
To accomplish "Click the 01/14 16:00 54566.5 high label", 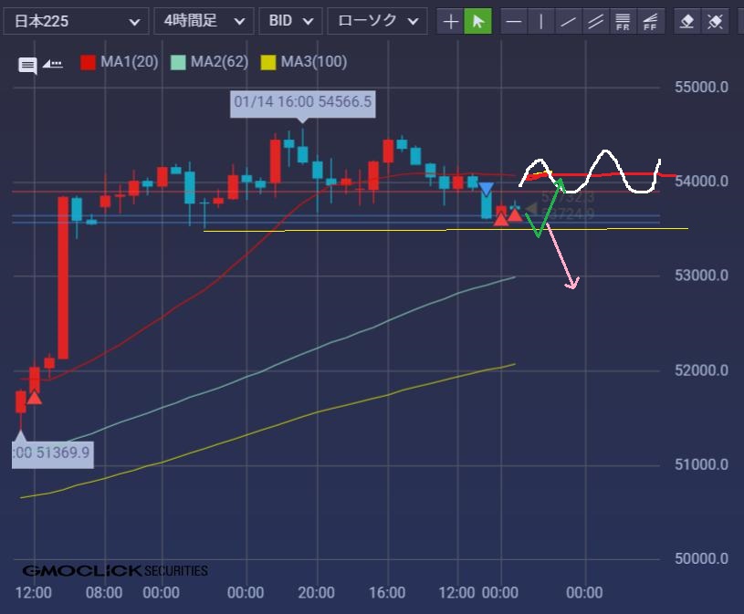I will click(303, 102).
